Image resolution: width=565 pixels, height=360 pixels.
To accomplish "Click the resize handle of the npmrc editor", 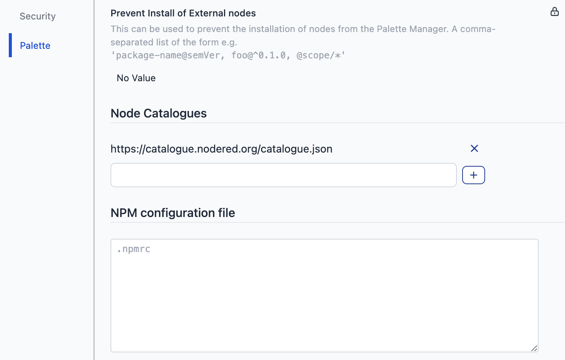I will click(534, 348).
